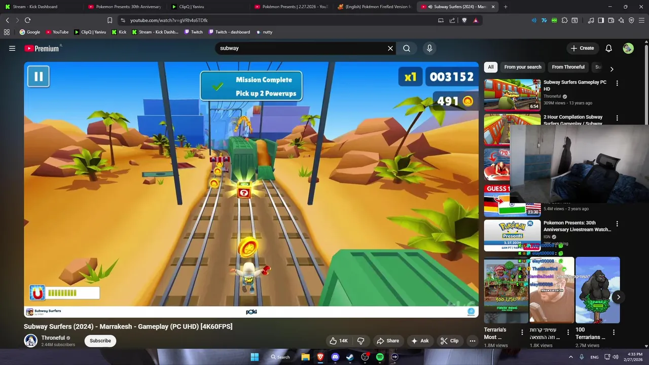Viewport: 649px width, 365px height.
Task: Start voice search with the microphone icon
Action: 429,48
